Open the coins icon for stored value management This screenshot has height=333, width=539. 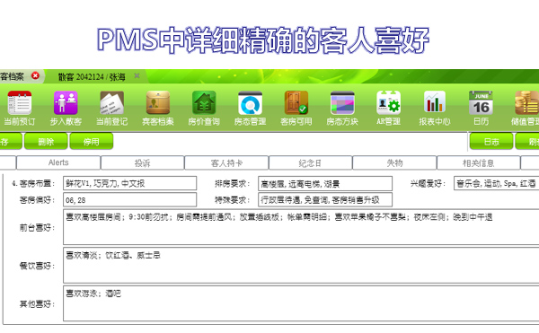[x=526, y=103]
